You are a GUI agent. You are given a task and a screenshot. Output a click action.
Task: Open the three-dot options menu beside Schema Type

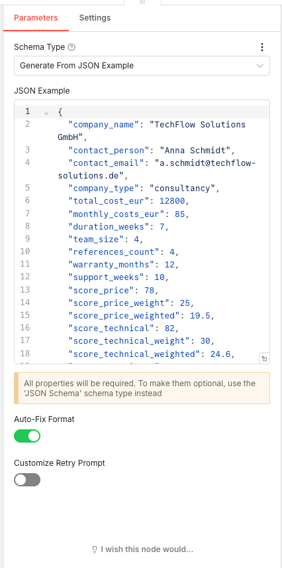tap(262, 47)
